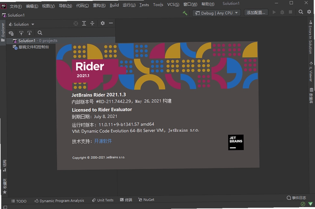Open the 帮助(H) menu
315x209 pixels.
(208, 4)
